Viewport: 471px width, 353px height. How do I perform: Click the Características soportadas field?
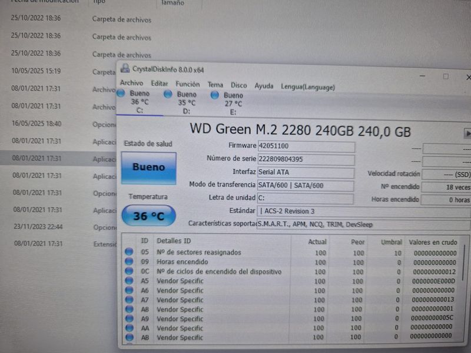(364, 225)
